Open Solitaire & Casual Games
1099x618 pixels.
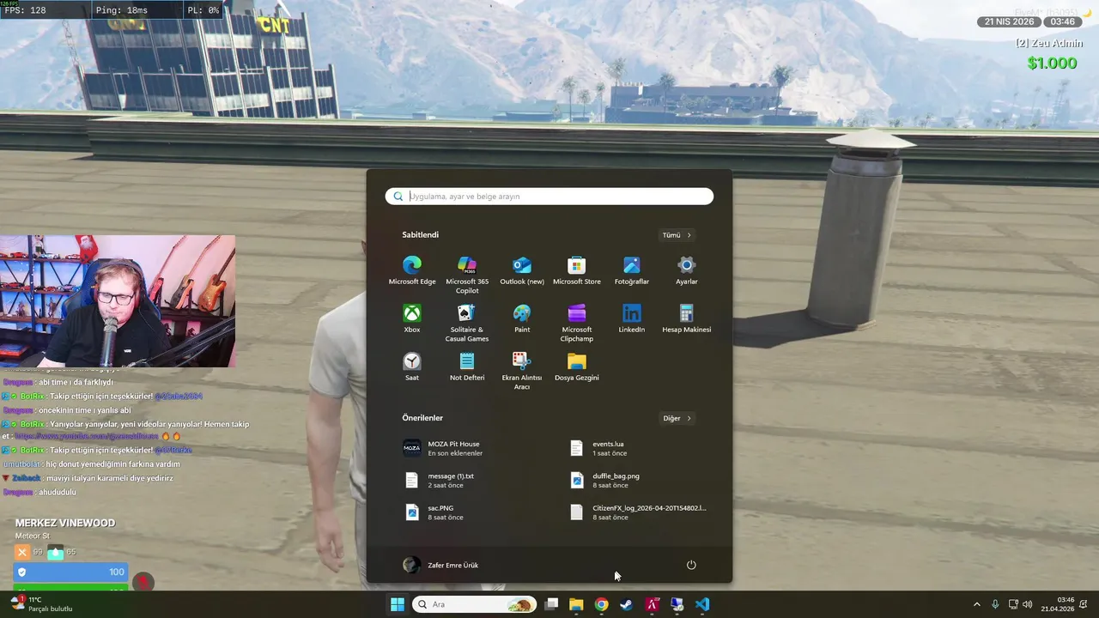coord(467,323)
